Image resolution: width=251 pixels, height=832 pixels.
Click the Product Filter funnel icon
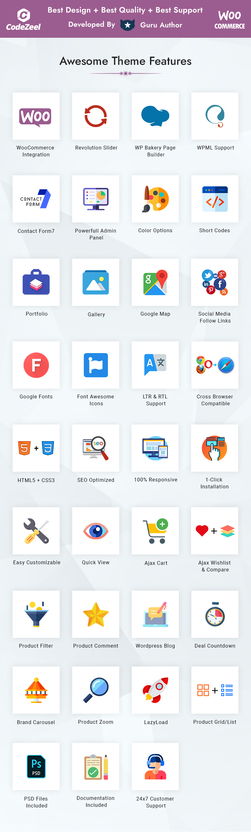(36, 614)
